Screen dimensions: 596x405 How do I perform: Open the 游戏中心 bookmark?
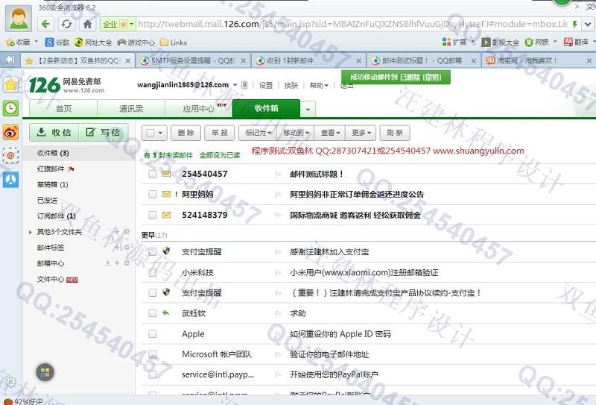point(136,43)
